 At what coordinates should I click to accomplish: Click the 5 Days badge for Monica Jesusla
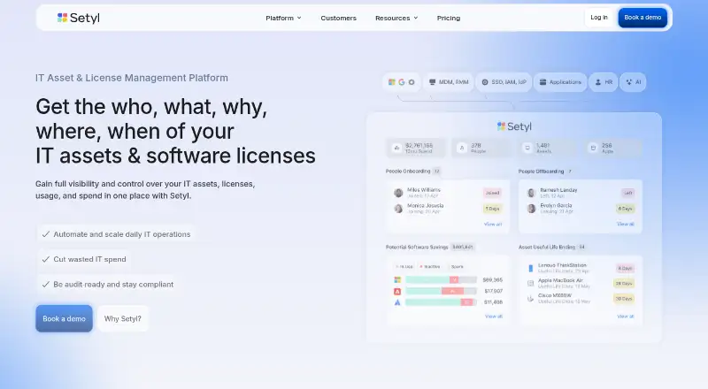(x=493, y=209)
